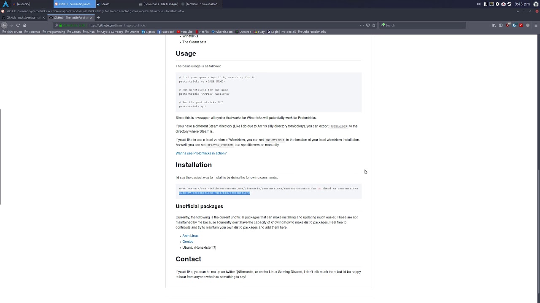Open the Arch Linux unofficial package link
Viewport: 540px width, 303px height.
tap(190, 236)
